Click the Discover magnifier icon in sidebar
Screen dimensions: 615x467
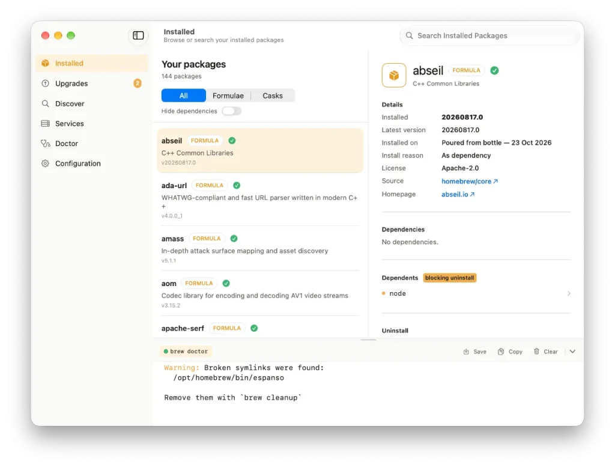tap(46, 103)
